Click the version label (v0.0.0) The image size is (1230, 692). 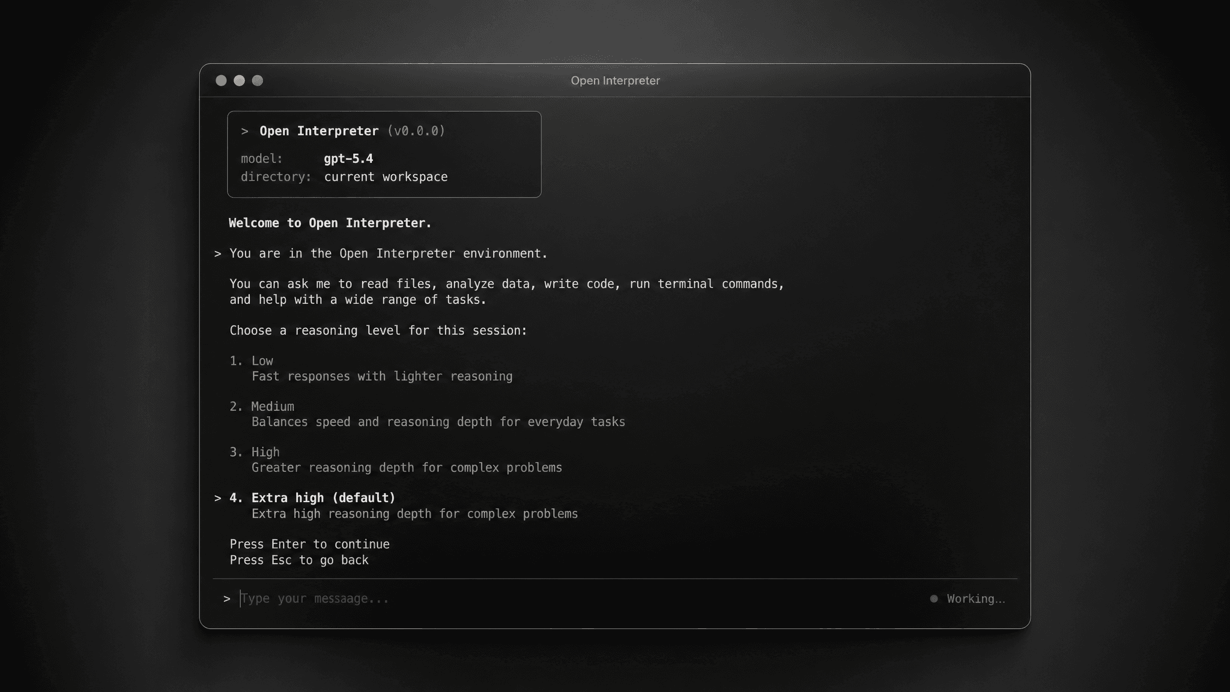point(416,131)
